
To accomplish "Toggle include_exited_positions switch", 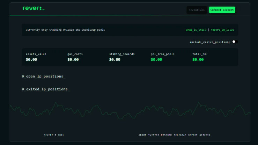I will click(x=235, y=42).
